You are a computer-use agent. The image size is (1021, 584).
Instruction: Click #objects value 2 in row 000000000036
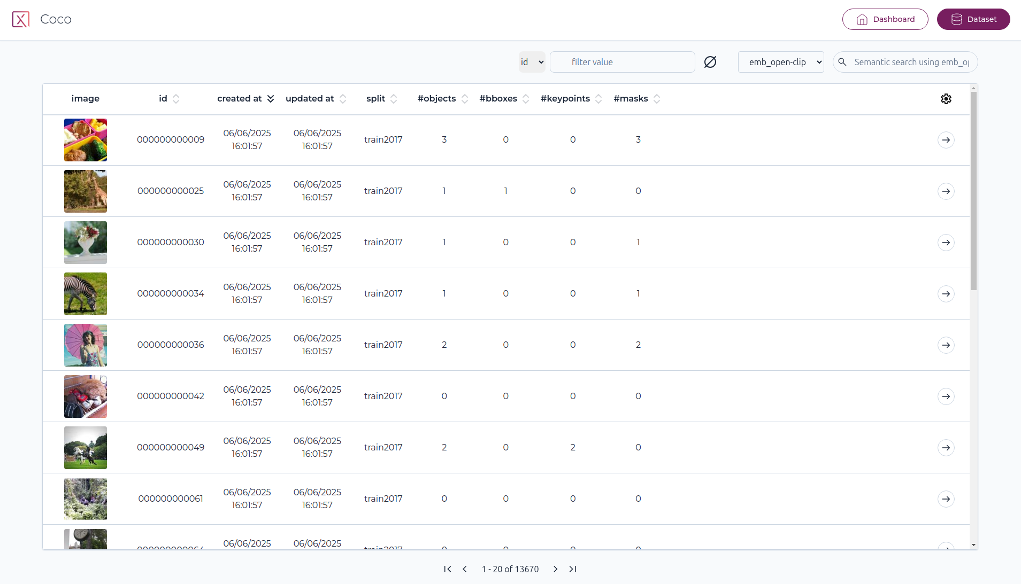[x=444, y=345]
